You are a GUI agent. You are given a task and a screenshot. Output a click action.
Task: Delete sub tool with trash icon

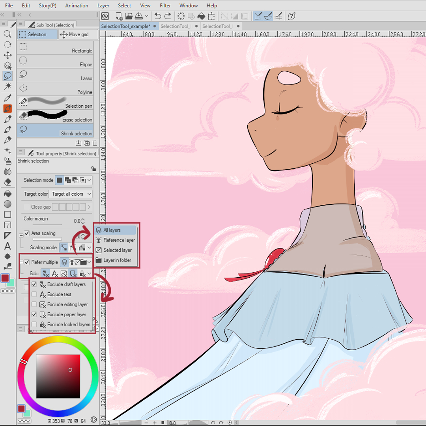95,143
